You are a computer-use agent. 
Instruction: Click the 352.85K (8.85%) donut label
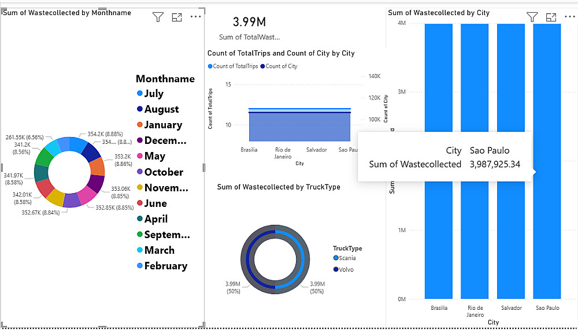(114, 207)
